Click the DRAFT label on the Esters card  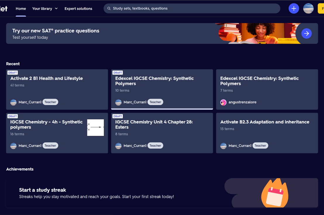pyautogui.click(x=118, y=116)
